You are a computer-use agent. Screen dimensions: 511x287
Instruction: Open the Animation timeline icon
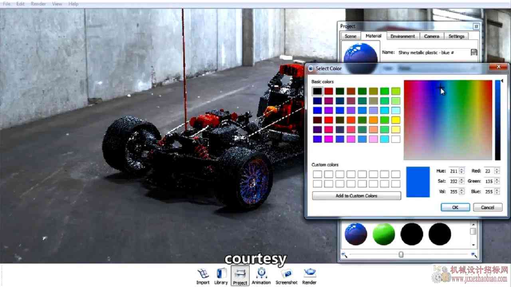coord(261,276)
